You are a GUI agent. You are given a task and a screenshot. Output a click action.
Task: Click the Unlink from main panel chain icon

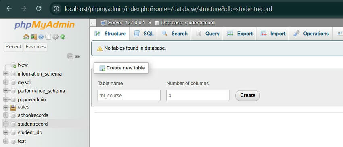(x=77, y=57)
